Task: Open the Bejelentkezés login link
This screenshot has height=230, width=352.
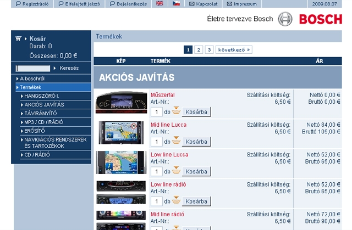Action: coord(128,4)
